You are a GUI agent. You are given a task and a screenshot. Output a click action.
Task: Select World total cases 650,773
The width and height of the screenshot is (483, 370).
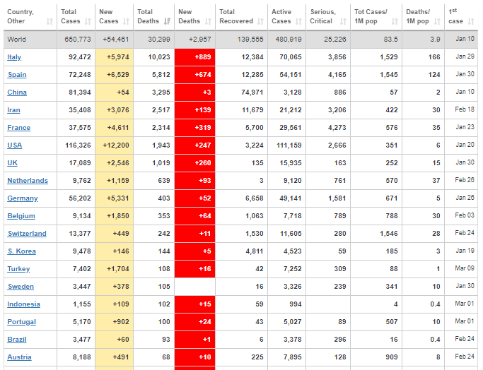pos(78,40)
